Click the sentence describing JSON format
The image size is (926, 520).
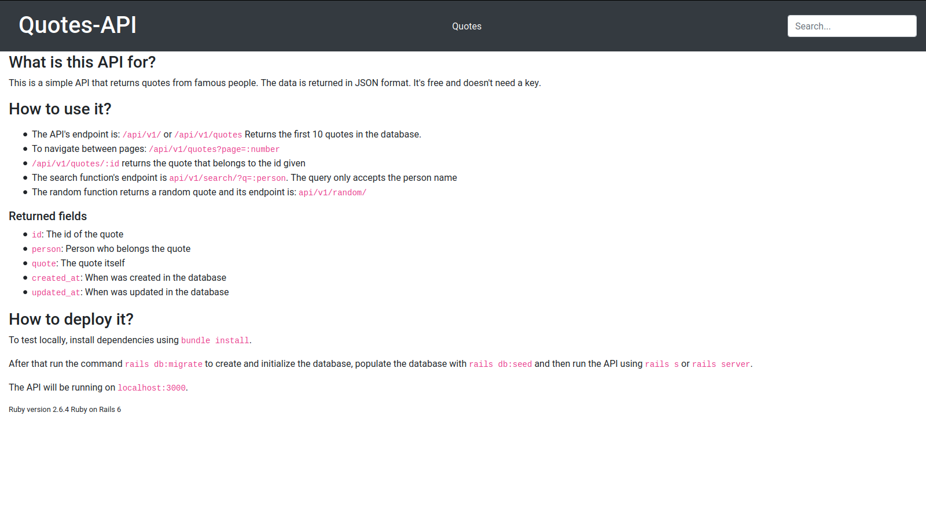click(x=336, y=83)
